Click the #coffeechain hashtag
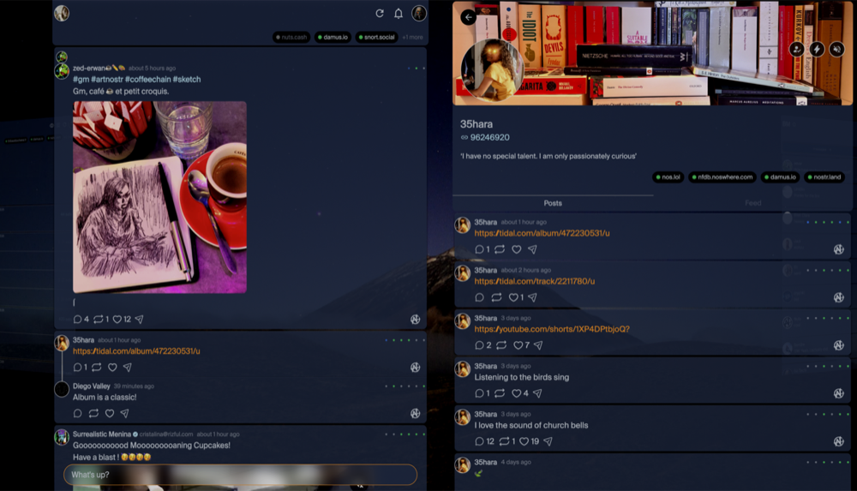Viewport: 857px width, 491px height. coord(151,80)
